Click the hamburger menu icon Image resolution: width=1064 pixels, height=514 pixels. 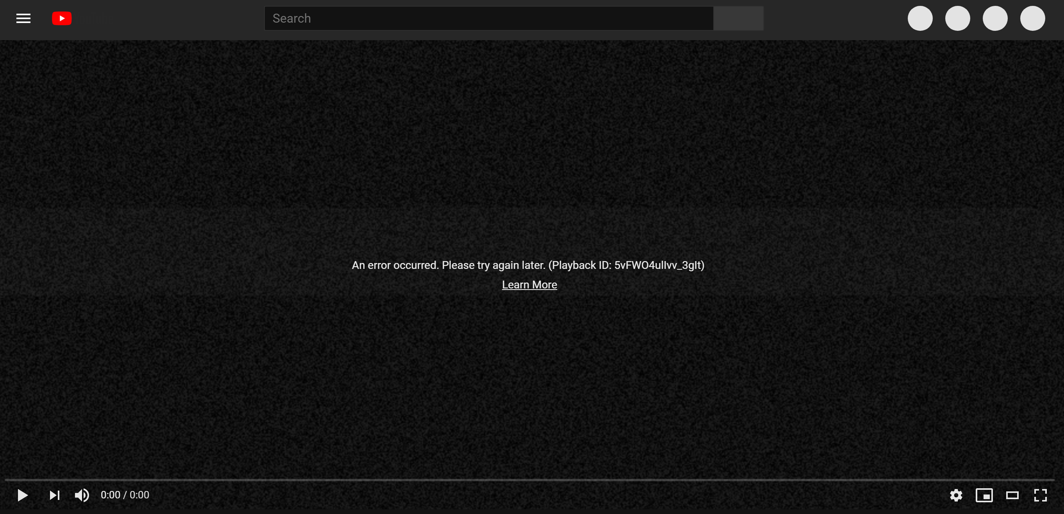23,18
